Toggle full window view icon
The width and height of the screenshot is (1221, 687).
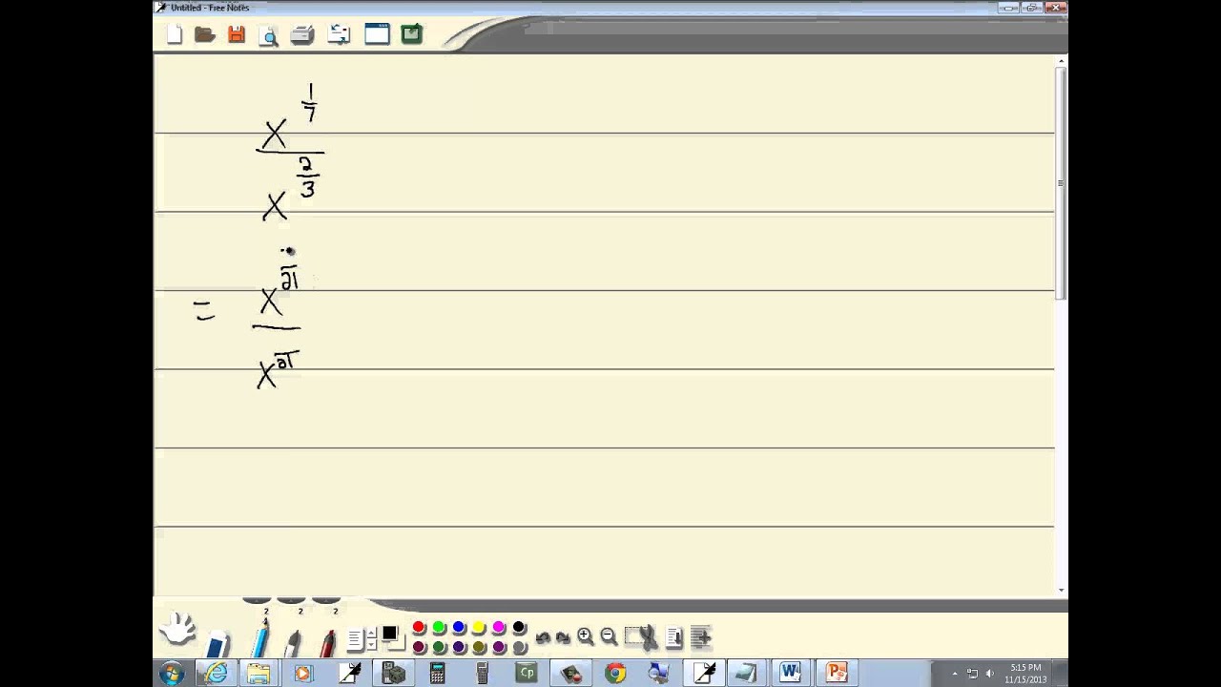tap(377, 34)
